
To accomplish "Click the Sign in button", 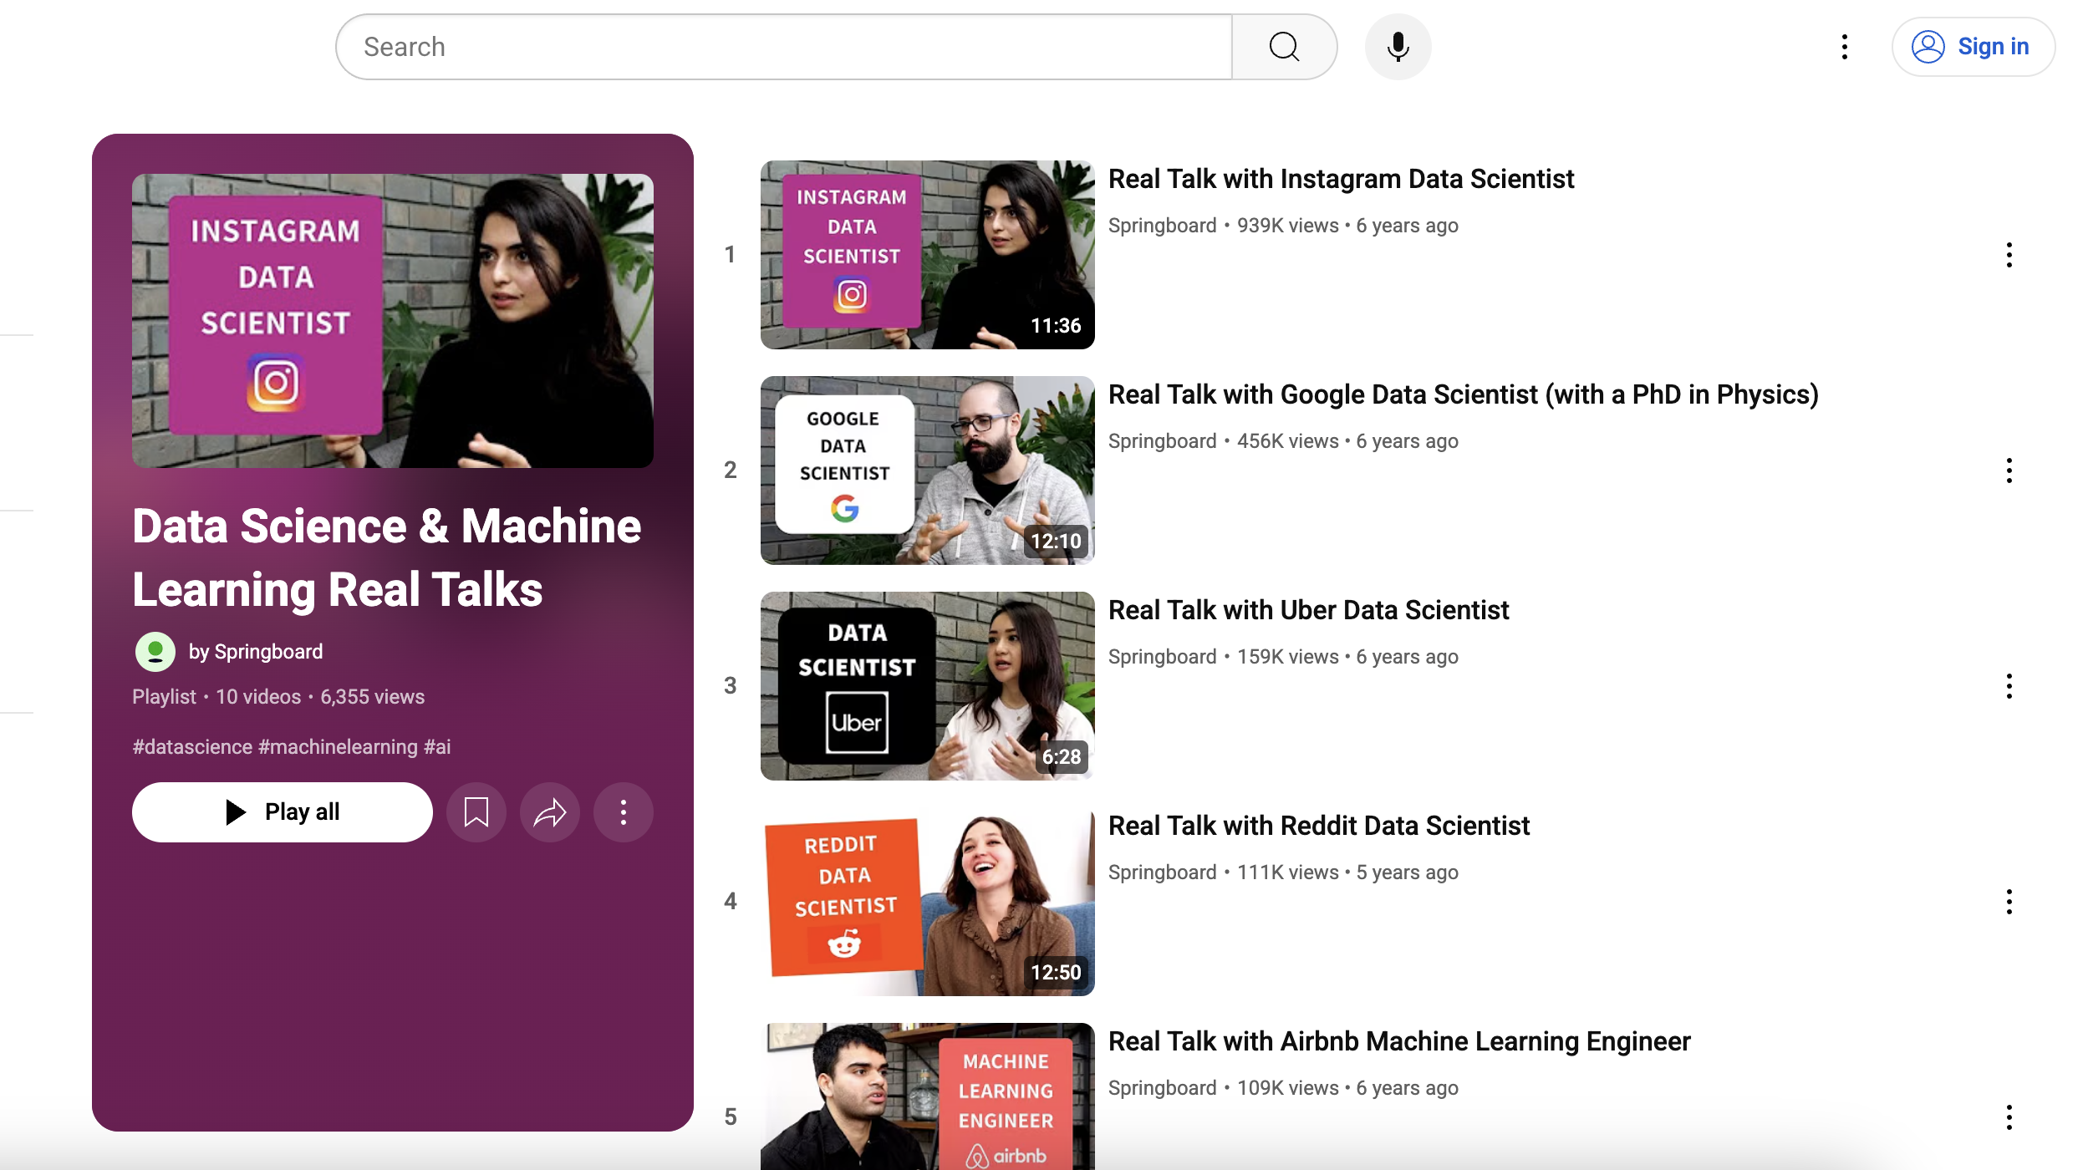I will pos(1973,47).
